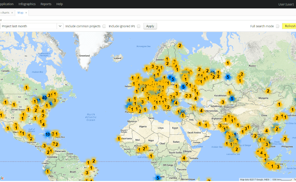Click the 1 marker near Turkey's eastern border
The height and width of the screenshot is (182, 296).
click(193, 108)
